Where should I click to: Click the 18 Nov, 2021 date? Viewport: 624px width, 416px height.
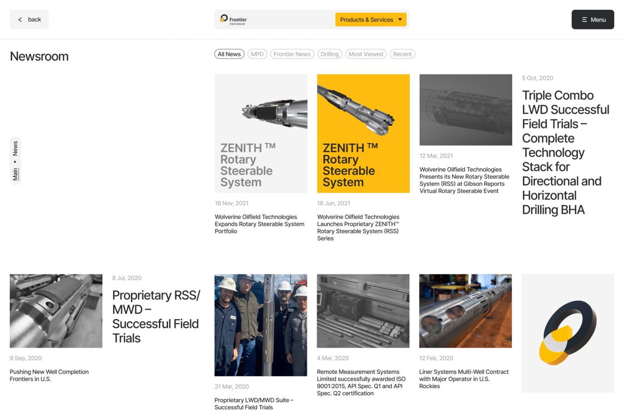click(x=231, y=203)
